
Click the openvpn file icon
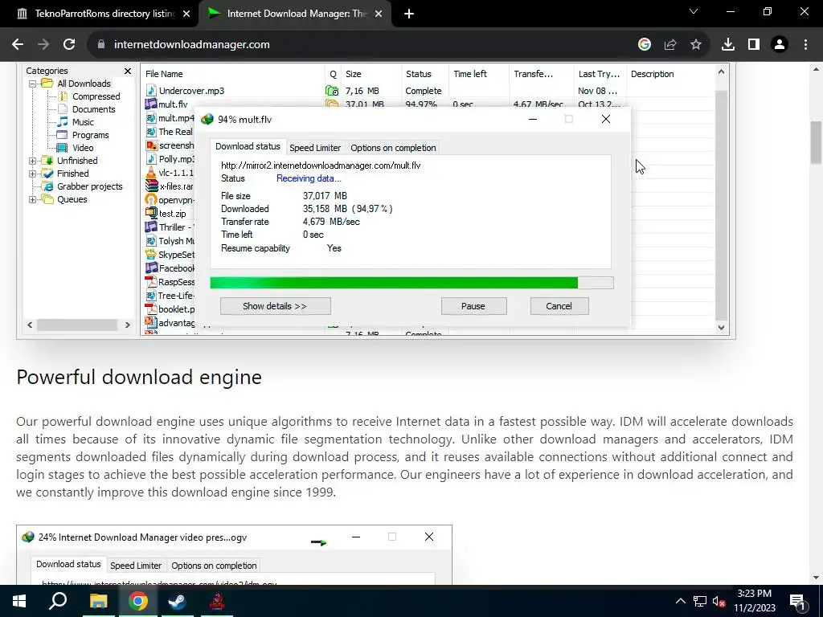(151, 200)
